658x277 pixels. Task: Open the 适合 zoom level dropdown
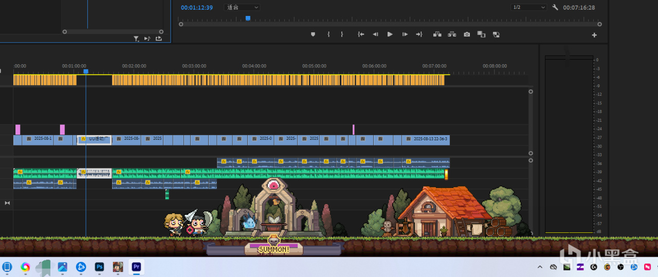242,7
